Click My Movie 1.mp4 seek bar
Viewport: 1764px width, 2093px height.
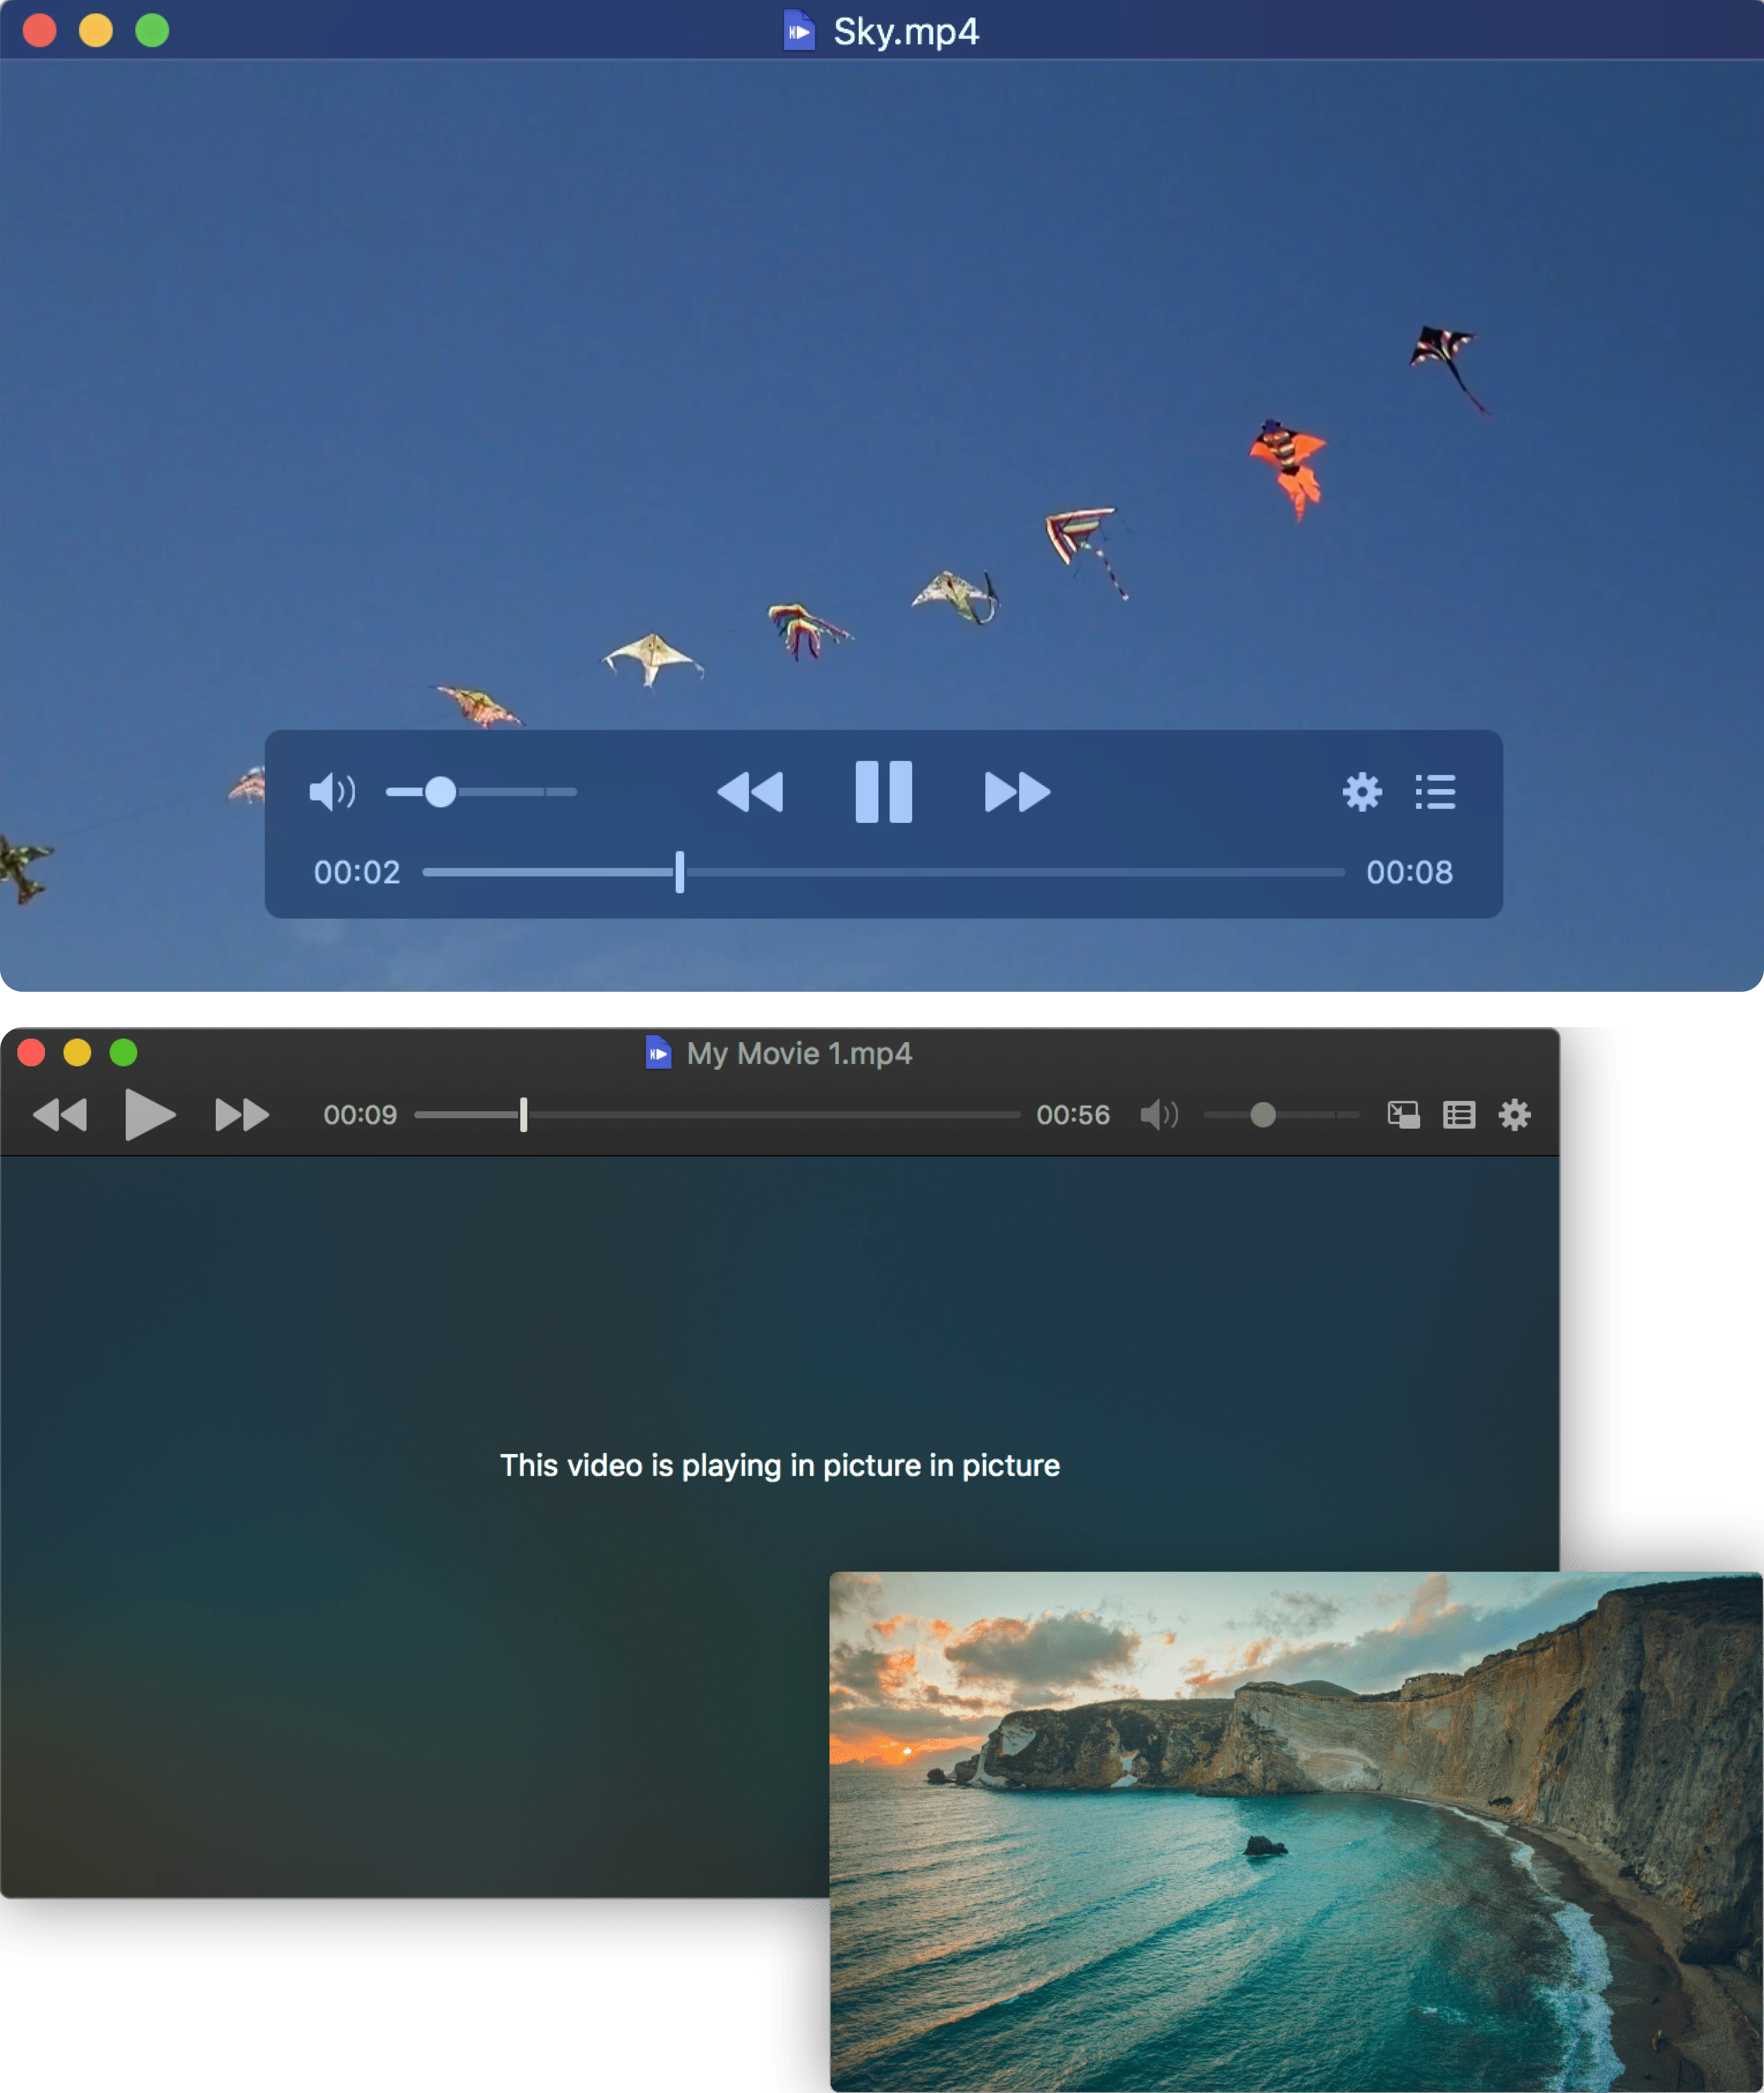(717, 1114)
